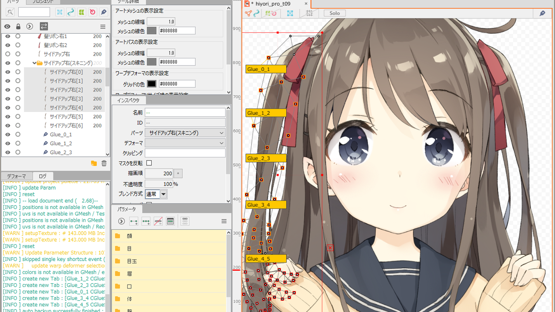The width and height of the screenshot is (555, 312).
Task: Toggle the swap arrows button in parts panel
Action: click(x=44, y=26)
